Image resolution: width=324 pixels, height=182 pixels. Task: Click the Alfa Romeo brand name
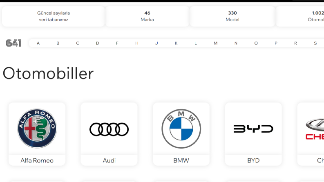pos(37,160)
